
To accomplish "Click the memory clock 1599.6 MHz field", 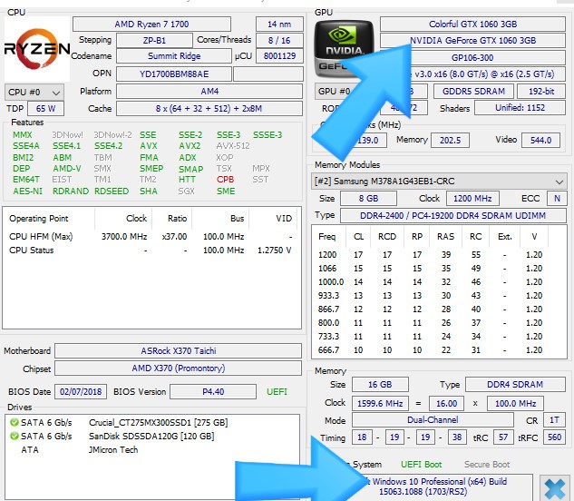I will [x=380, y=404].
